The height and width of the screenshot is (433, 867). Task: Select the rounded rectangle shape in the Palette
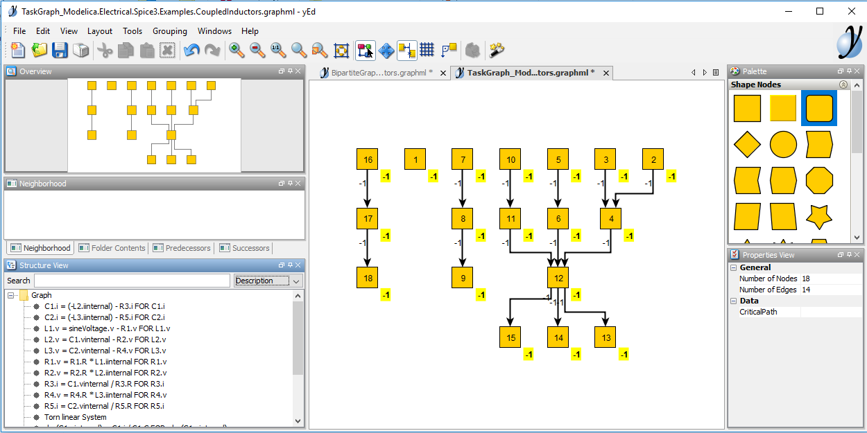pos(819,109)
